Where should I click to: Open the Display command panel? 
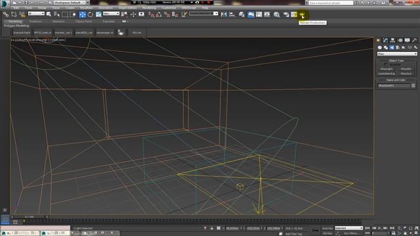(407, 41)
